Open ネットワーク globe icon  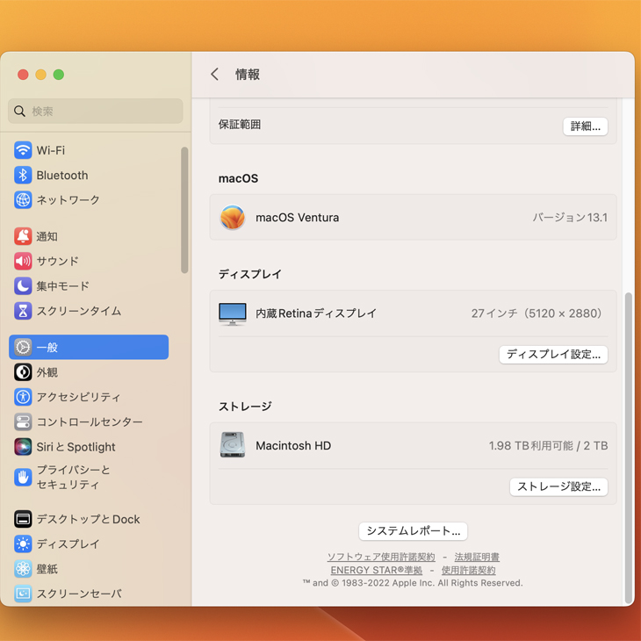pos(23,200)
